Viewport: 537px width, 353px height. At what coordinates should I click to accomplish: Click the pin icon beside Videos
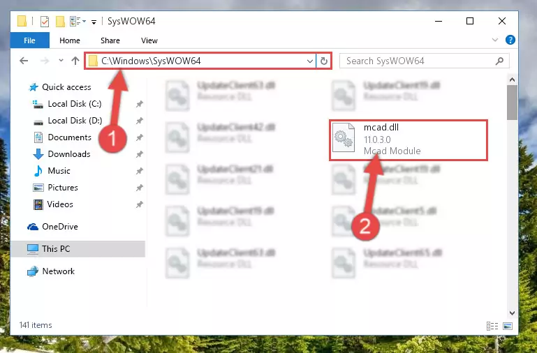click(x=140, y=204)
